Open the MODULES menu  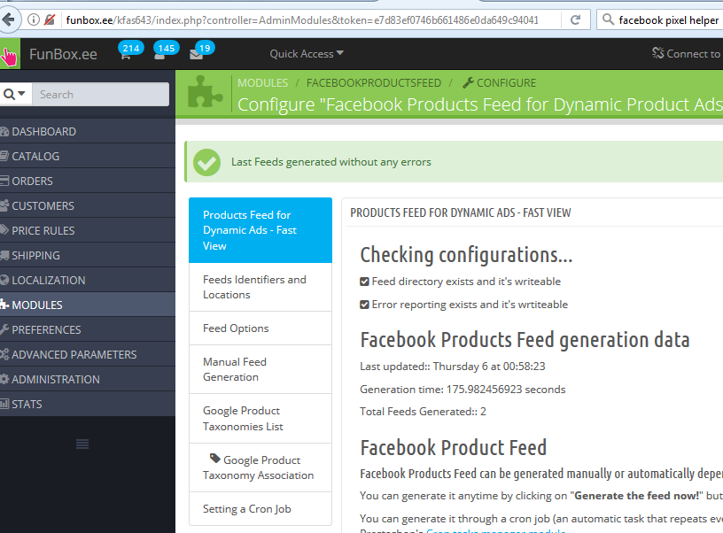pyautogui.click(x=88, y=305)
